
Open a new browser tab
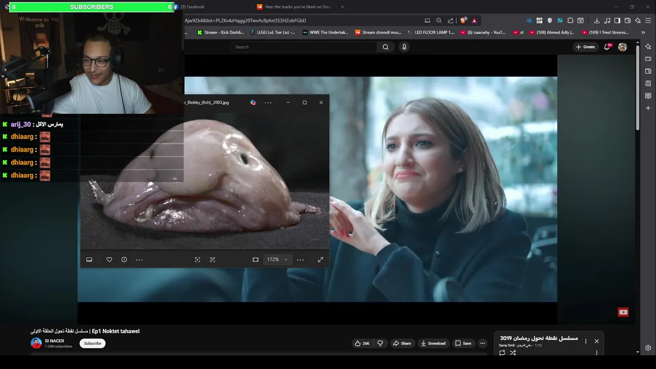(x=342, y=7)
